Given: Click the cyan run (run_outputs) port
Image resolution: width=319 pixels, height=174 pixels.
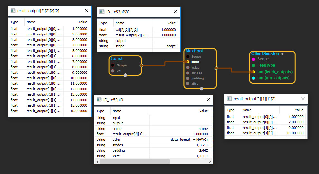Looking at the screenshot, I should (253, 78).
